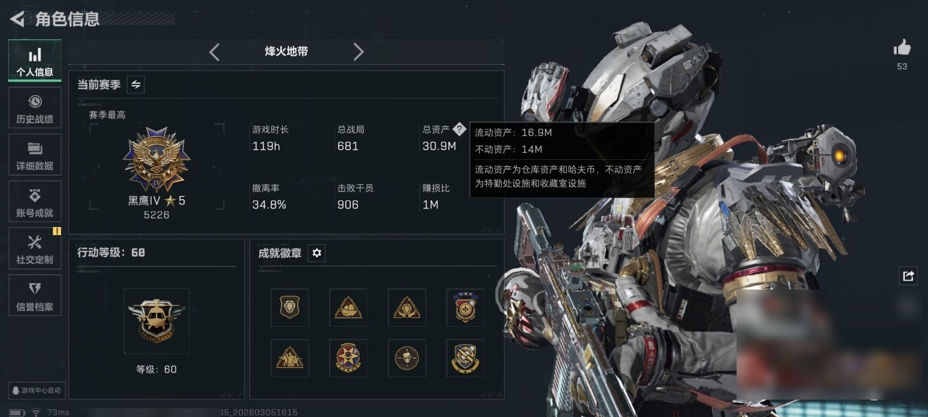Click the 烽火地带 mode title
The width and height of the screenshot is (928, 417).
(x=287, y=52)
